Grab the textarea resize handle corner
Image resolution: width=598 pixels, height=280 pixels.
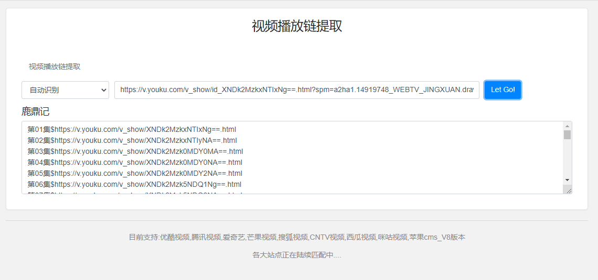click(569, 191)
